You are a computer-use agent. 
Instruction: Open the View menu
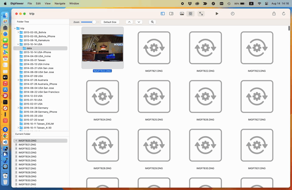47,3
